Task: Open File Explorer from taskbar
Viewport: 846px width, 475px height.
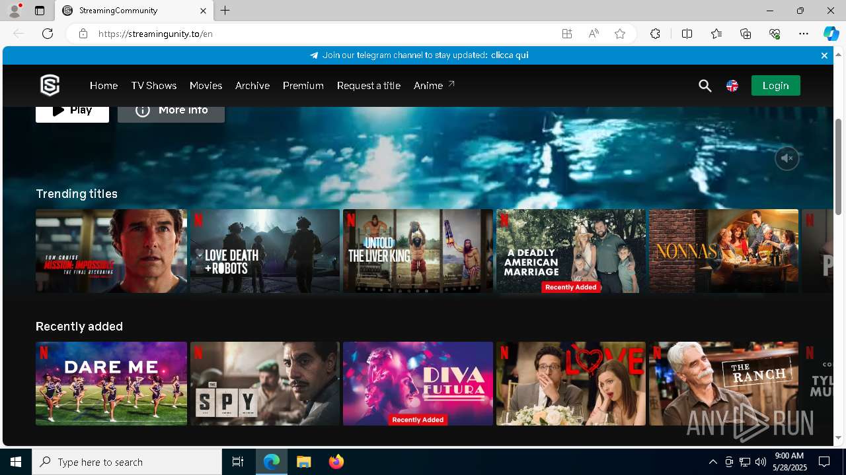Action: 303,462
